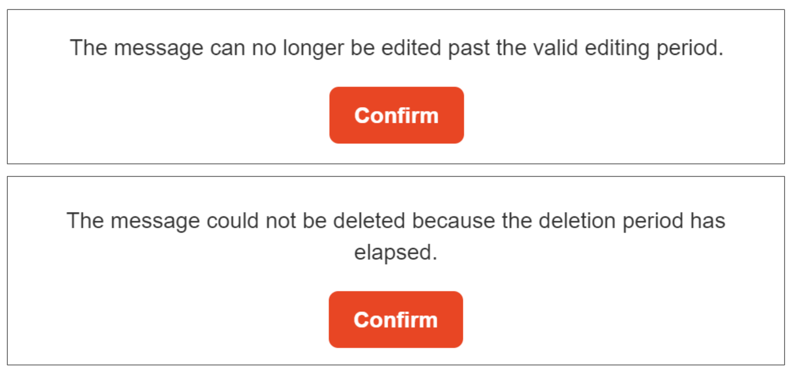
Task: Click the word "message" in the top dialog
Action: coord(159,48)
